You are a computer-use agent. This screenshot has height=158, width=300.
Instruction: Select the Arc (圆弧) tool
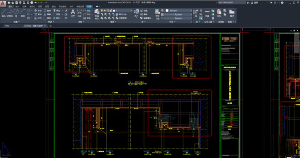23,12
